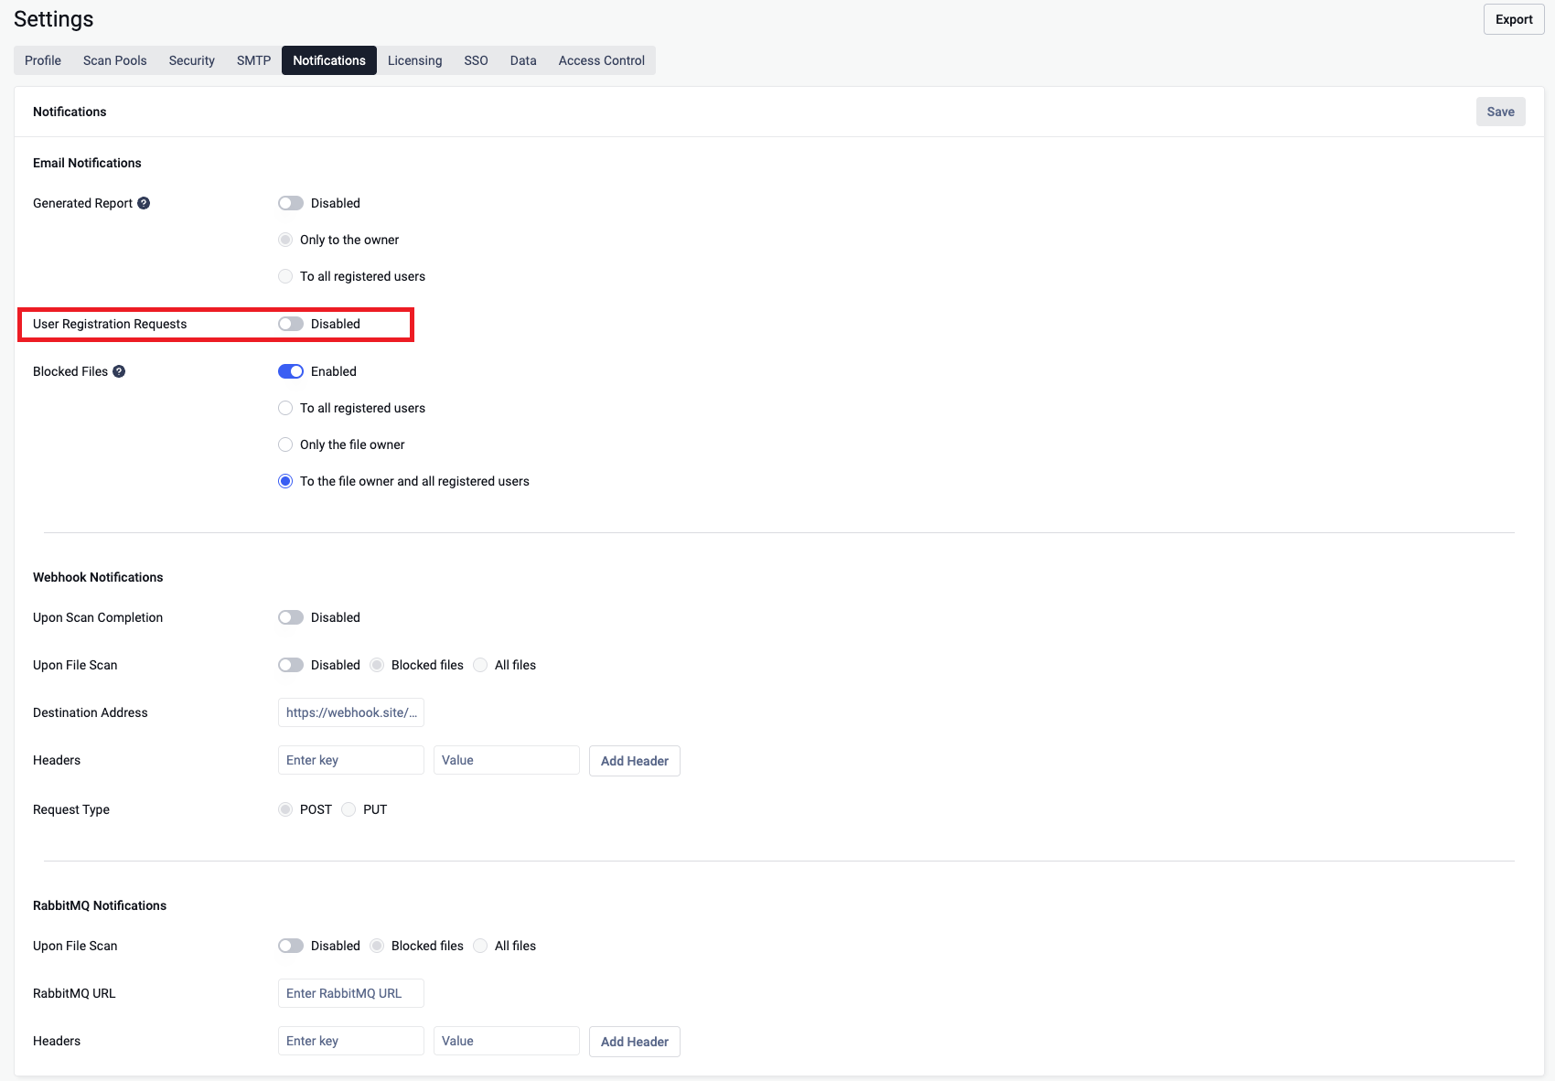This screenshot has height=1081, width=1555.
Task: Select Generated Report 'To all registered users' option
Action: 285,276
